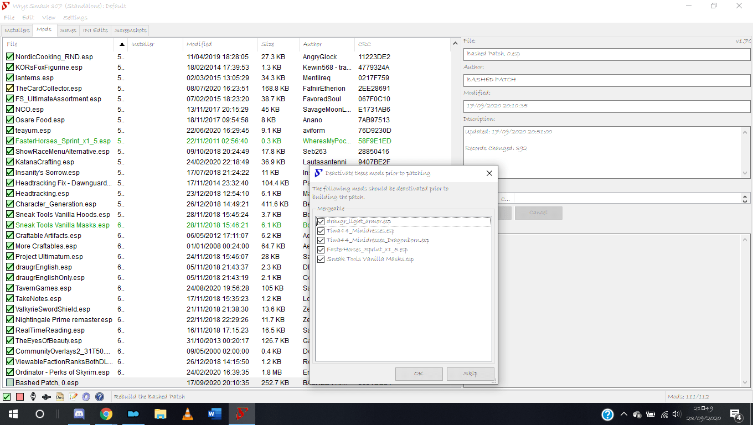The image size is (753, 425).
Task: Sort mods by the Author column header
Action: tap(327, 44)
